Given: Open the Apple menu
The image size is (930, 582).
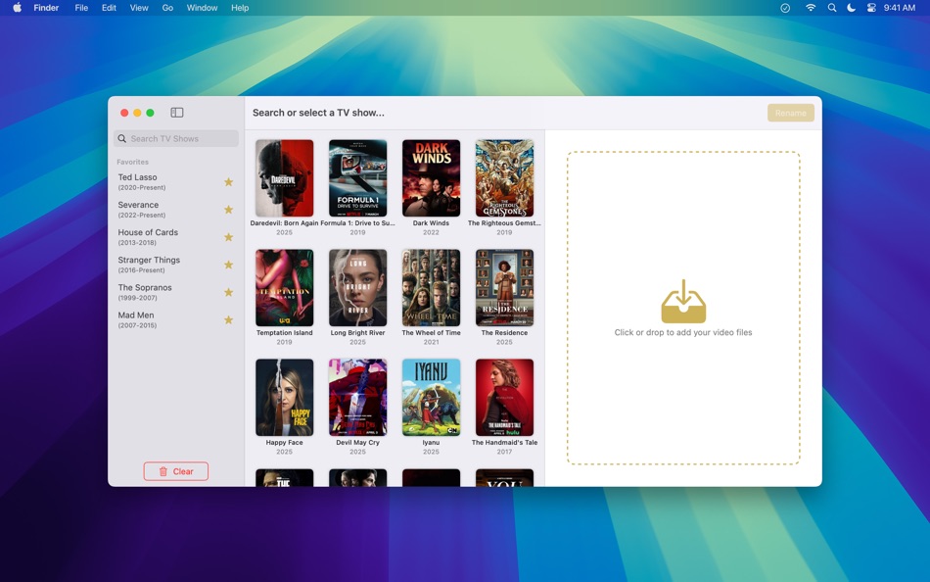Looking at the screenshot, I should click(18, 8).
